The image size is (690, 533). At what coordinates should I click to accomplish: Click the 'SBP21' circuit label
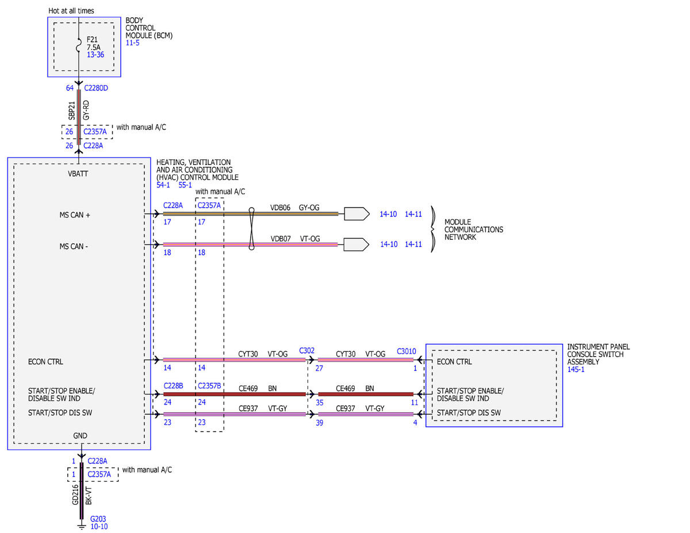click(x=72, y=112)
